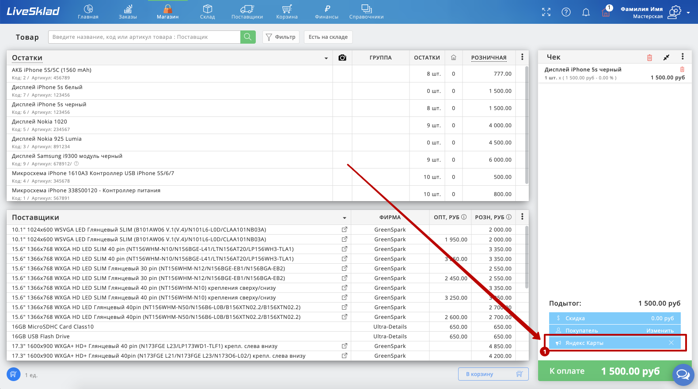Open external link of 17.3" N173FGE L23/LP173WD1-TLF1 row

pyautogui.click(x=345, y=346)
